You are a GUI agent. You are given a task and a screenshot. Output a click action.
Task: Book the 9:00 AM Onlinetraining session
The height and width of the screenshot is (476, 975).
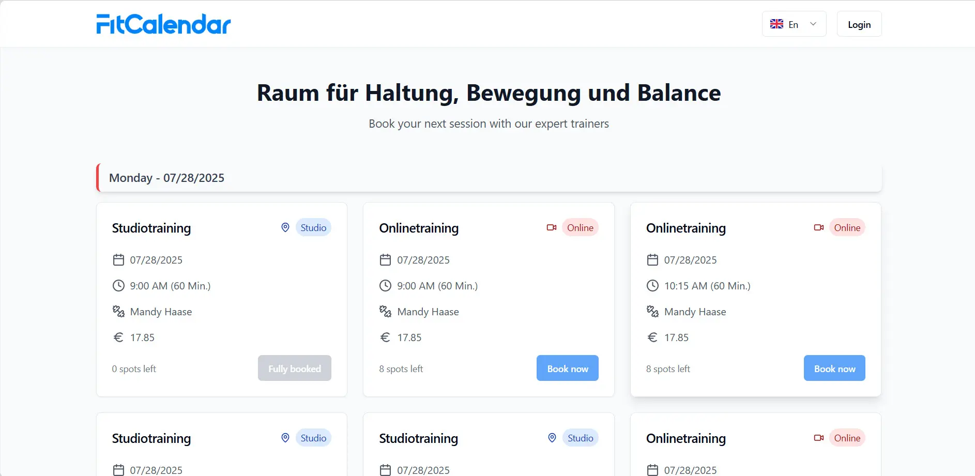pos(568,368)
